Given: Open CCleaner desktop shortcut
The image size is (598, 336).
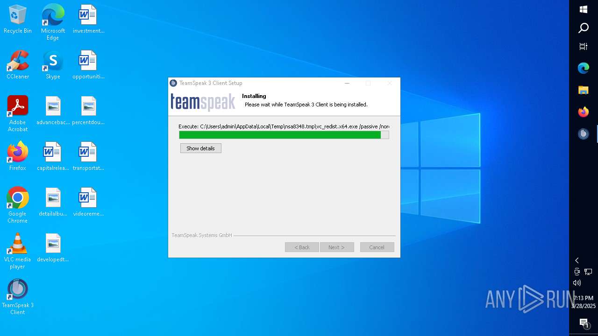Looking at the screenshot, I should (17, 65).
